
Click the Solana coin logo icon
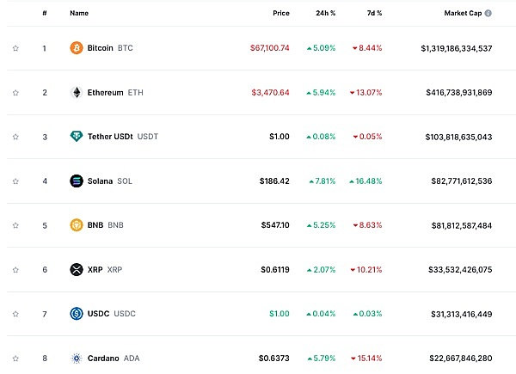(x=77, y=181)
